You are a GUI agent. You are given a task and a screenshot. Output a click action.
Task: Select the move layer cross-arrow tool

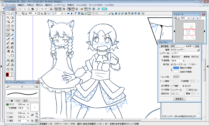(x=12, y=26)
